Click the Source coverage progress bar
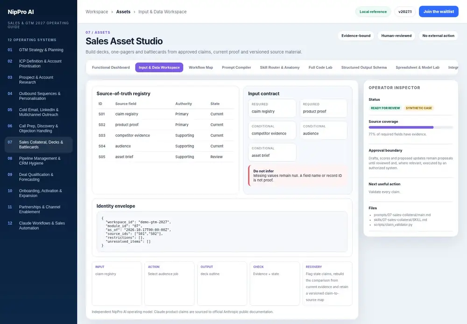The height and width of the screenshot is (324, 467). [410, 127]
